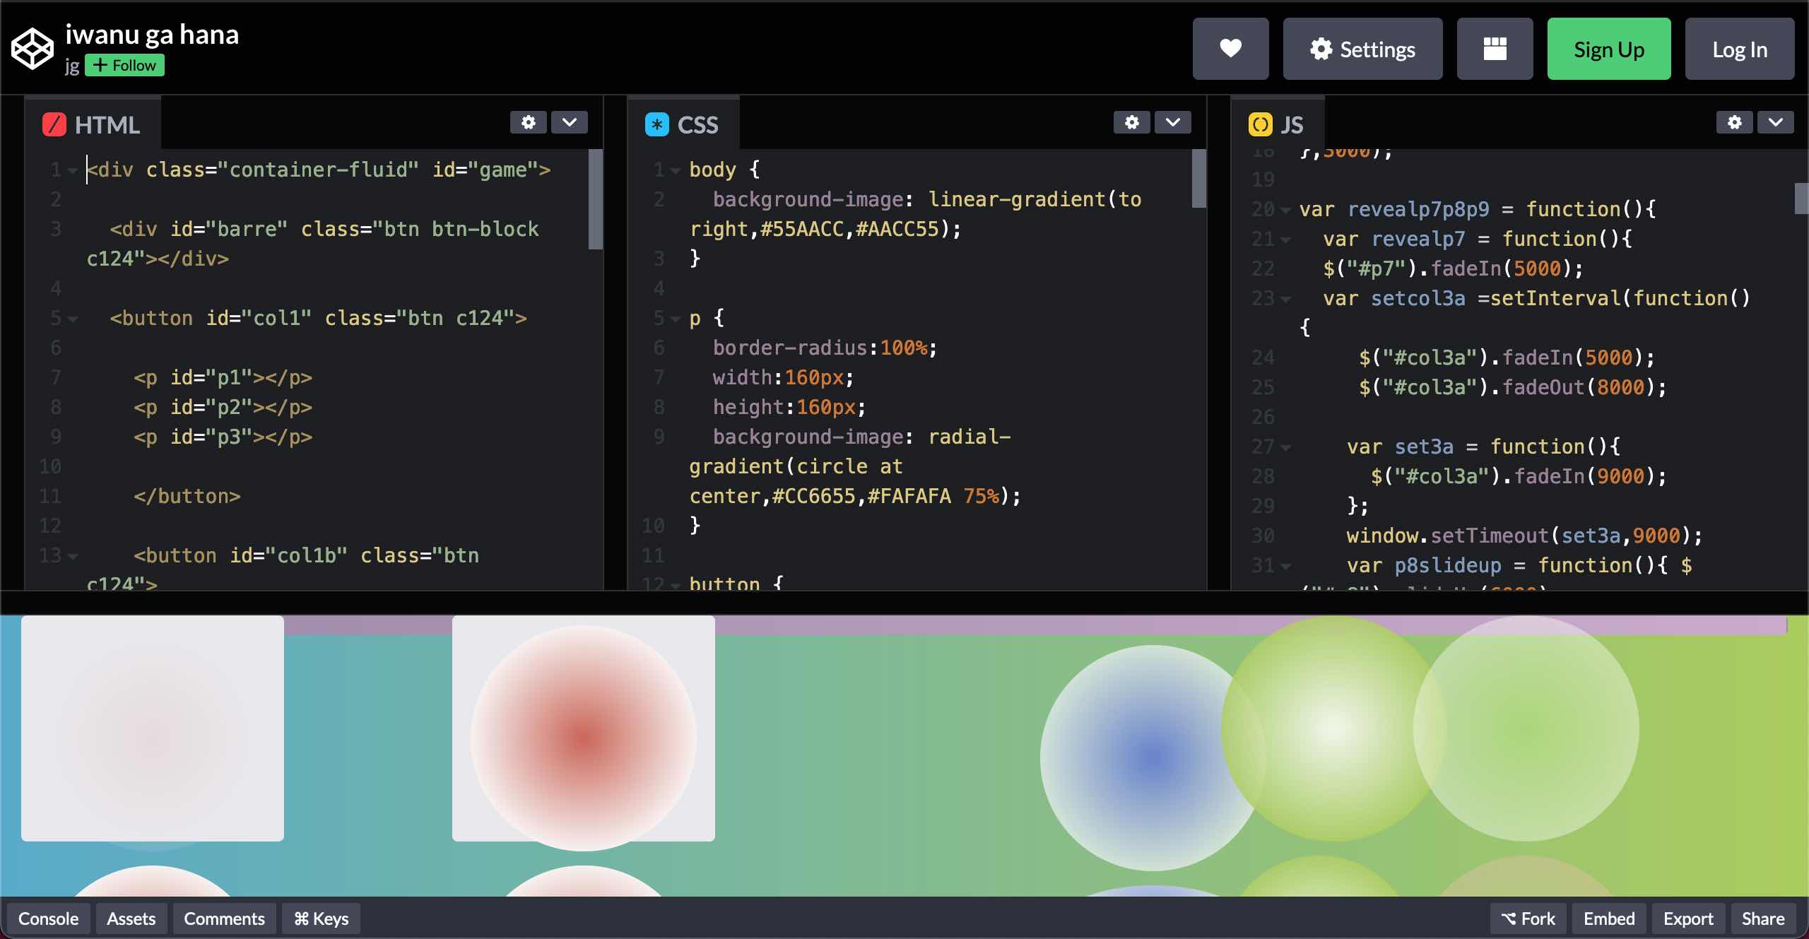Open HTML editor settings gear
The image size is (1809, 939).
point(528,122)
